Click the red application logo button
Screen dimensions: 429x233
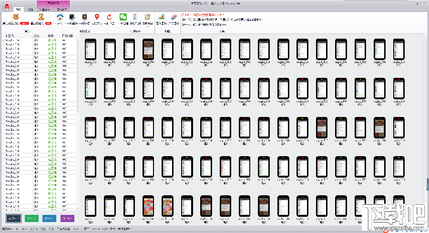[7, 6]
